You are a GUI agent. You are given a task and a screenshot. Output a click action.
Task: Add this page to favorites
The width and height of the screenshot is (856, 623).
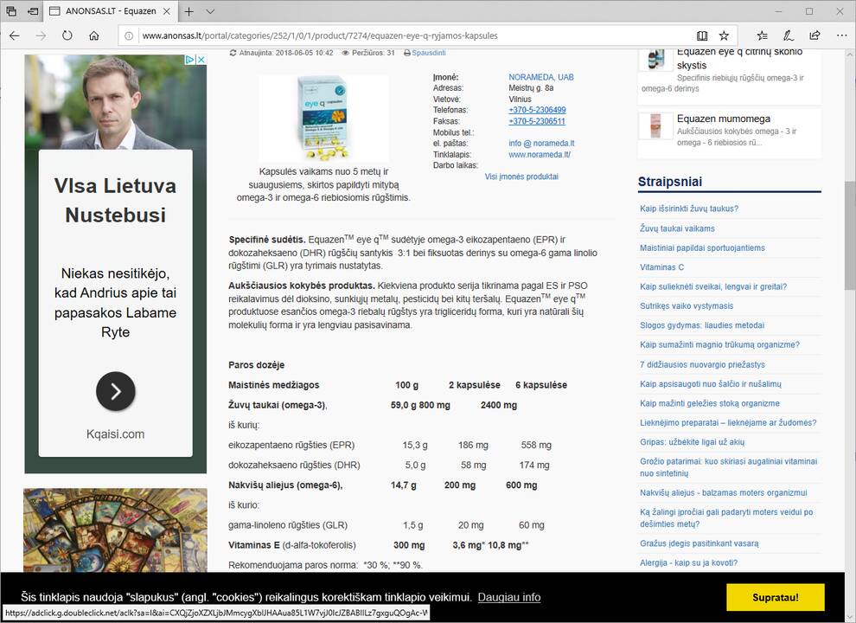coord(724,35)
